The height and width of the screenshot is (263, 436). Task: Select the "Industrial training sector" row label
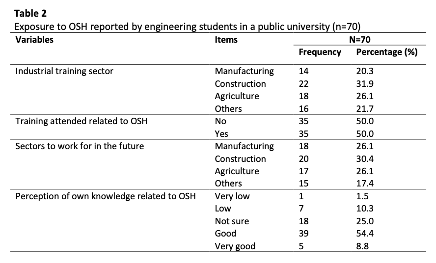pyautogui.click(x=64, y=71)
